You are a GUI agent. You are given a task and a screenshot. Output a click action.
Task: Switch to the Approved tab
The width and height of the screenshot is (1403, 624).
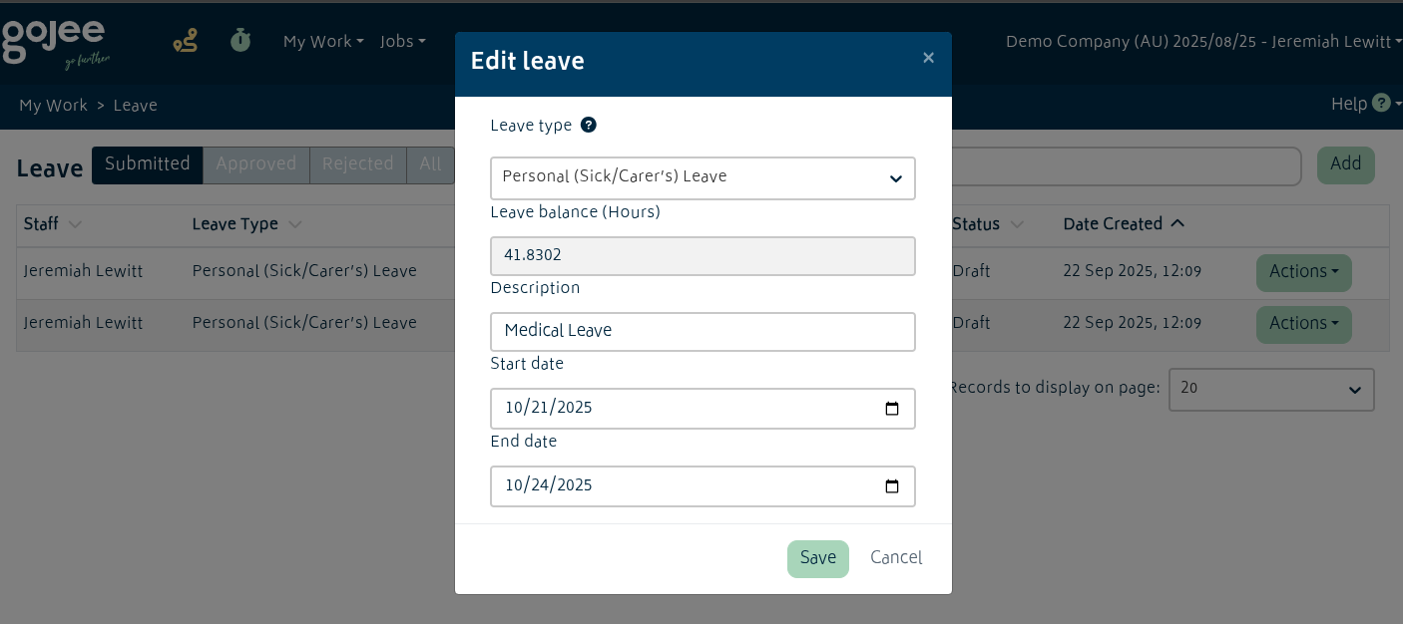pyautogui.click(x=256, y=165)
